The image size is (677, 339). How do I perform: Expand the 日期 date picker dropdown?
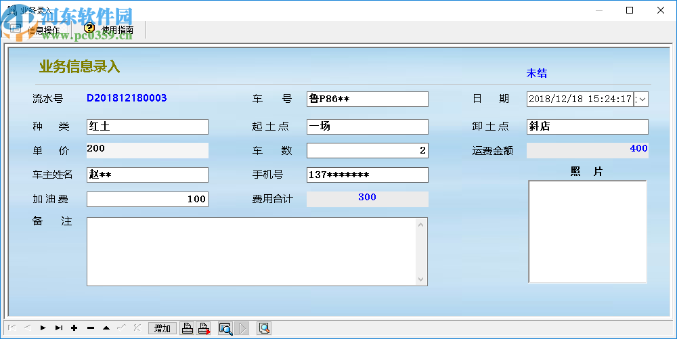[x=642, y=99]
